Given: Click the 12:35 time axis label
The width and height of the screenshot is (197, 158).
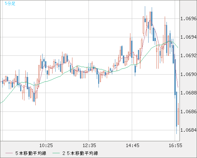Looking at the screenshot, I should click(89, 145).
